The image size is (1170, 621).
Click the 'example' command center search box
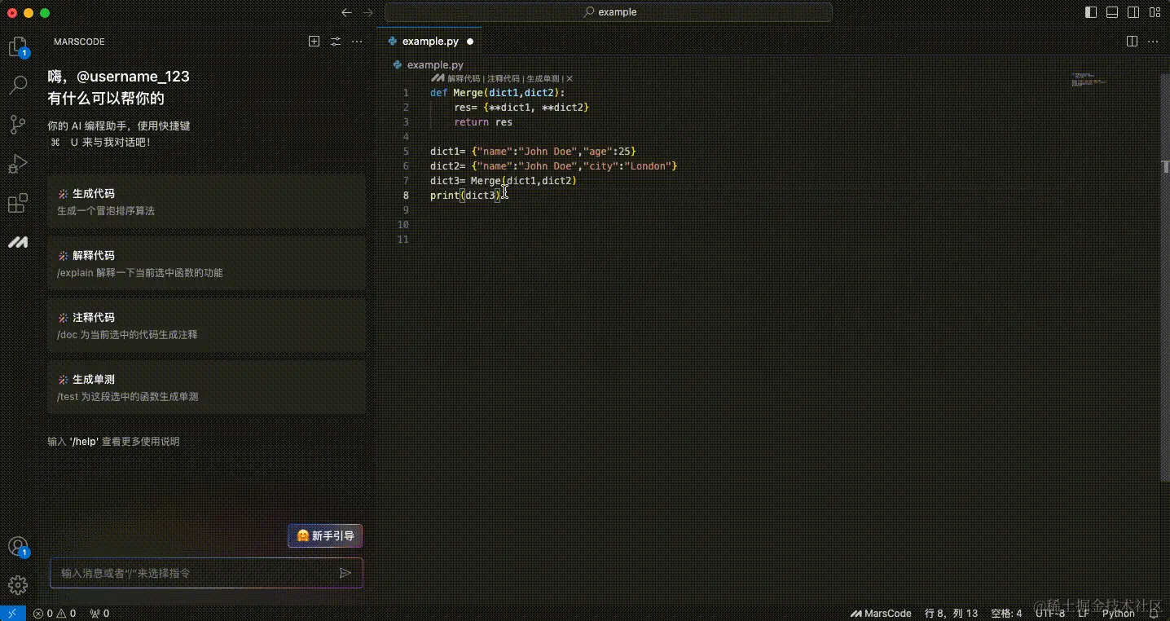pos(608,12)
